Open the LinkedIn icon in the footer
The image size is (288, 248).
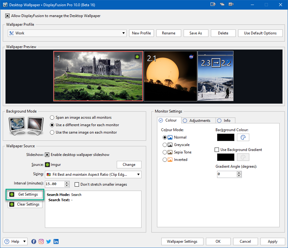(x=56, y=241)
